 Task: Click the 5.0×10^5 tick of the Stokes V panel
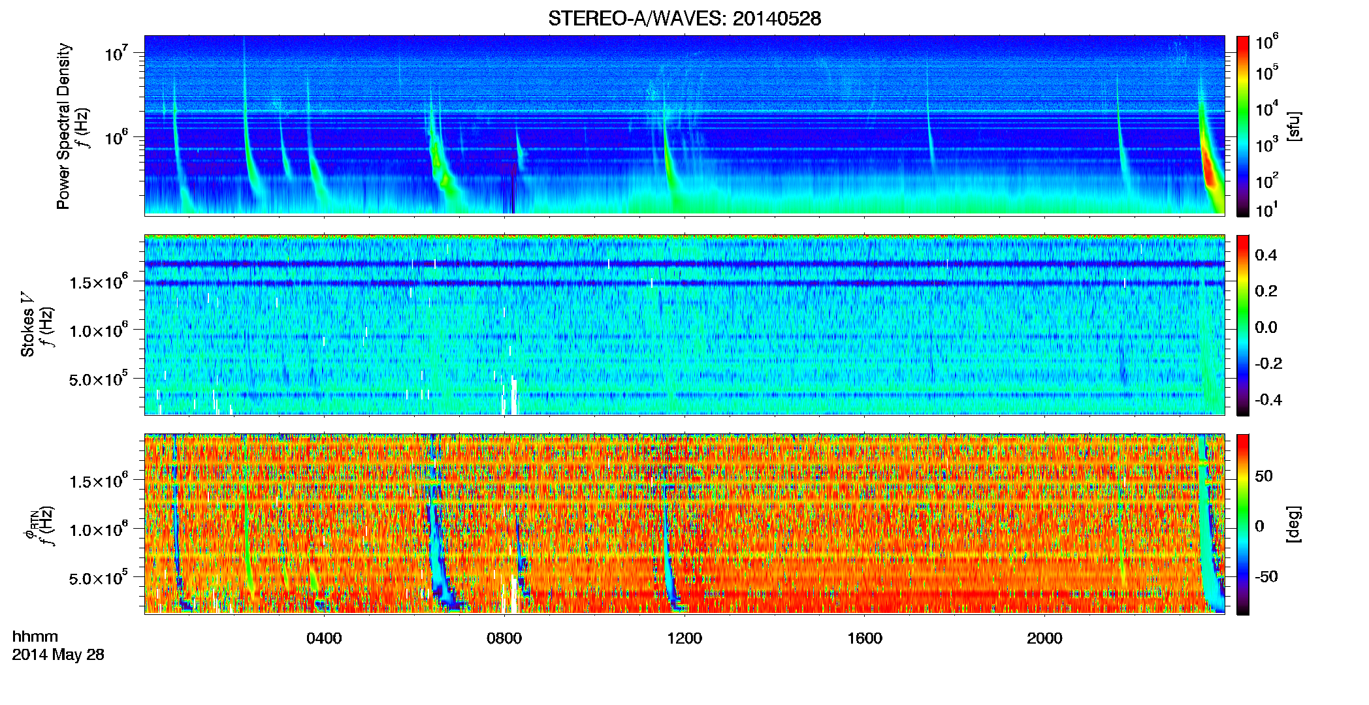tap(98, 379)
